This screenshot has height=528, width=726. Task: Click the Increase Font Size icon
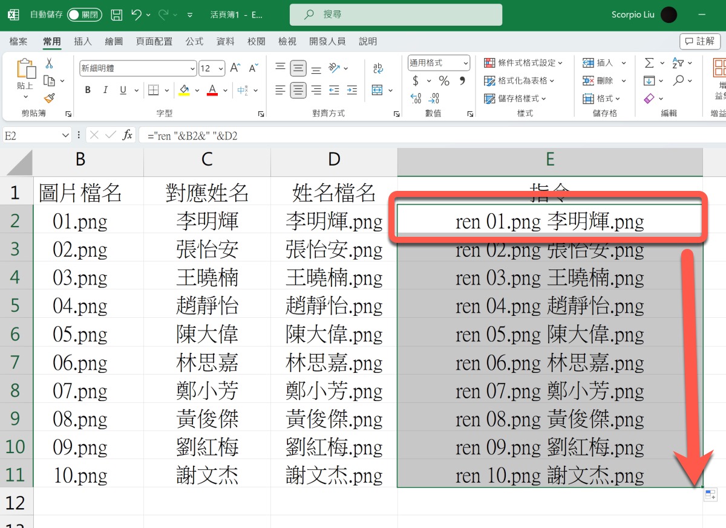[235, 68]
